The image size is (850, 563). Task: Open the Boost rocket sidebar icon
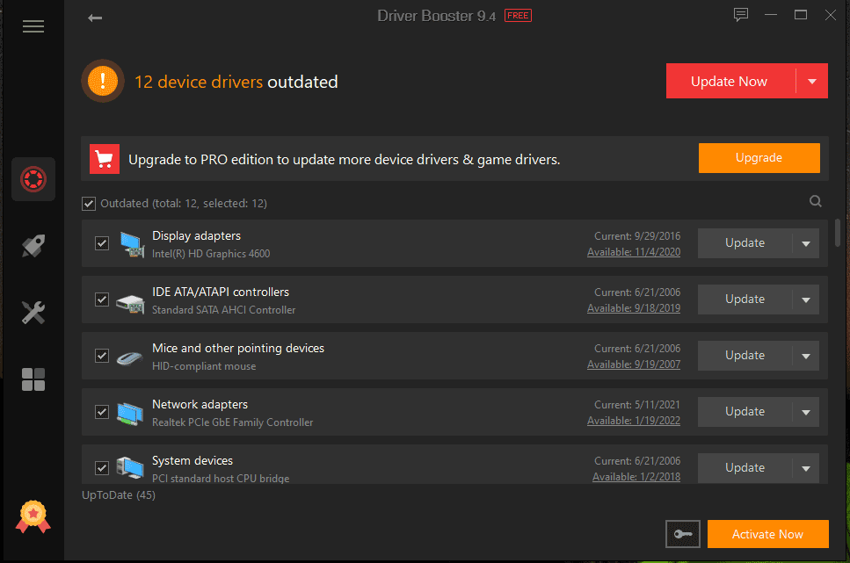coord(33,246)
